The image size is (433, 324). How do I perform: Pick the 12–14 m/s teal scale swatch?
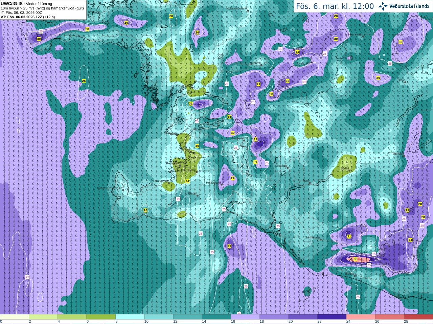pos(188,317)
